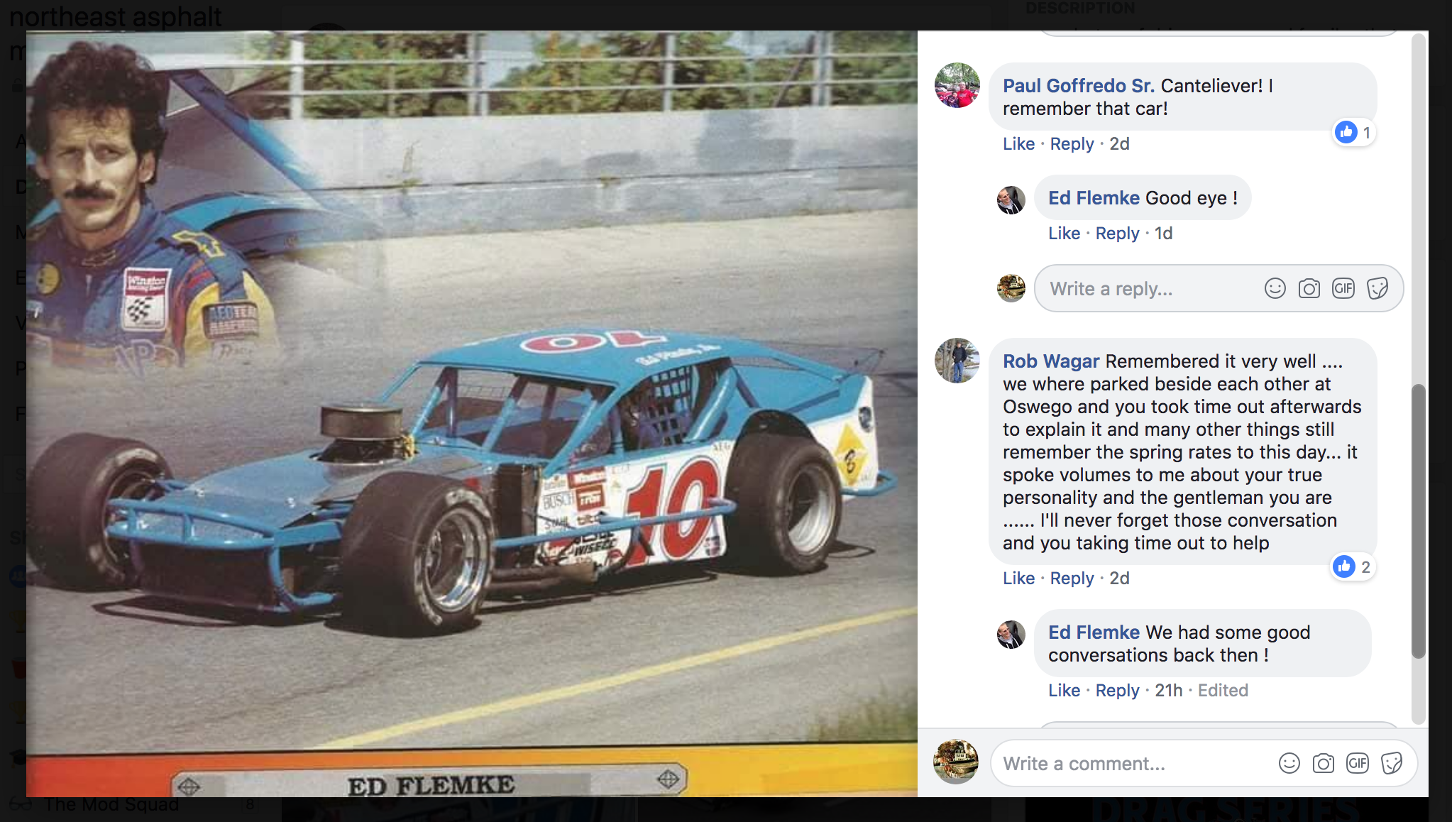Click the comments panel scrollbar

click(1418, 522)
